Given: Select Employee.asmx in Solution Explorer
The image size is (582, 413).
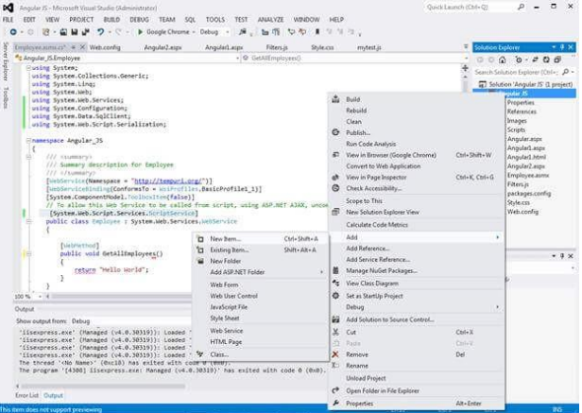Looking at the screenshot, I should (x=528, y=175).
